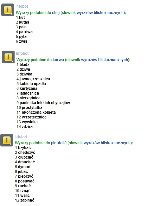
Task: Select the entry 'prostytutka' in the second list
Action: [x=32, y=108]
